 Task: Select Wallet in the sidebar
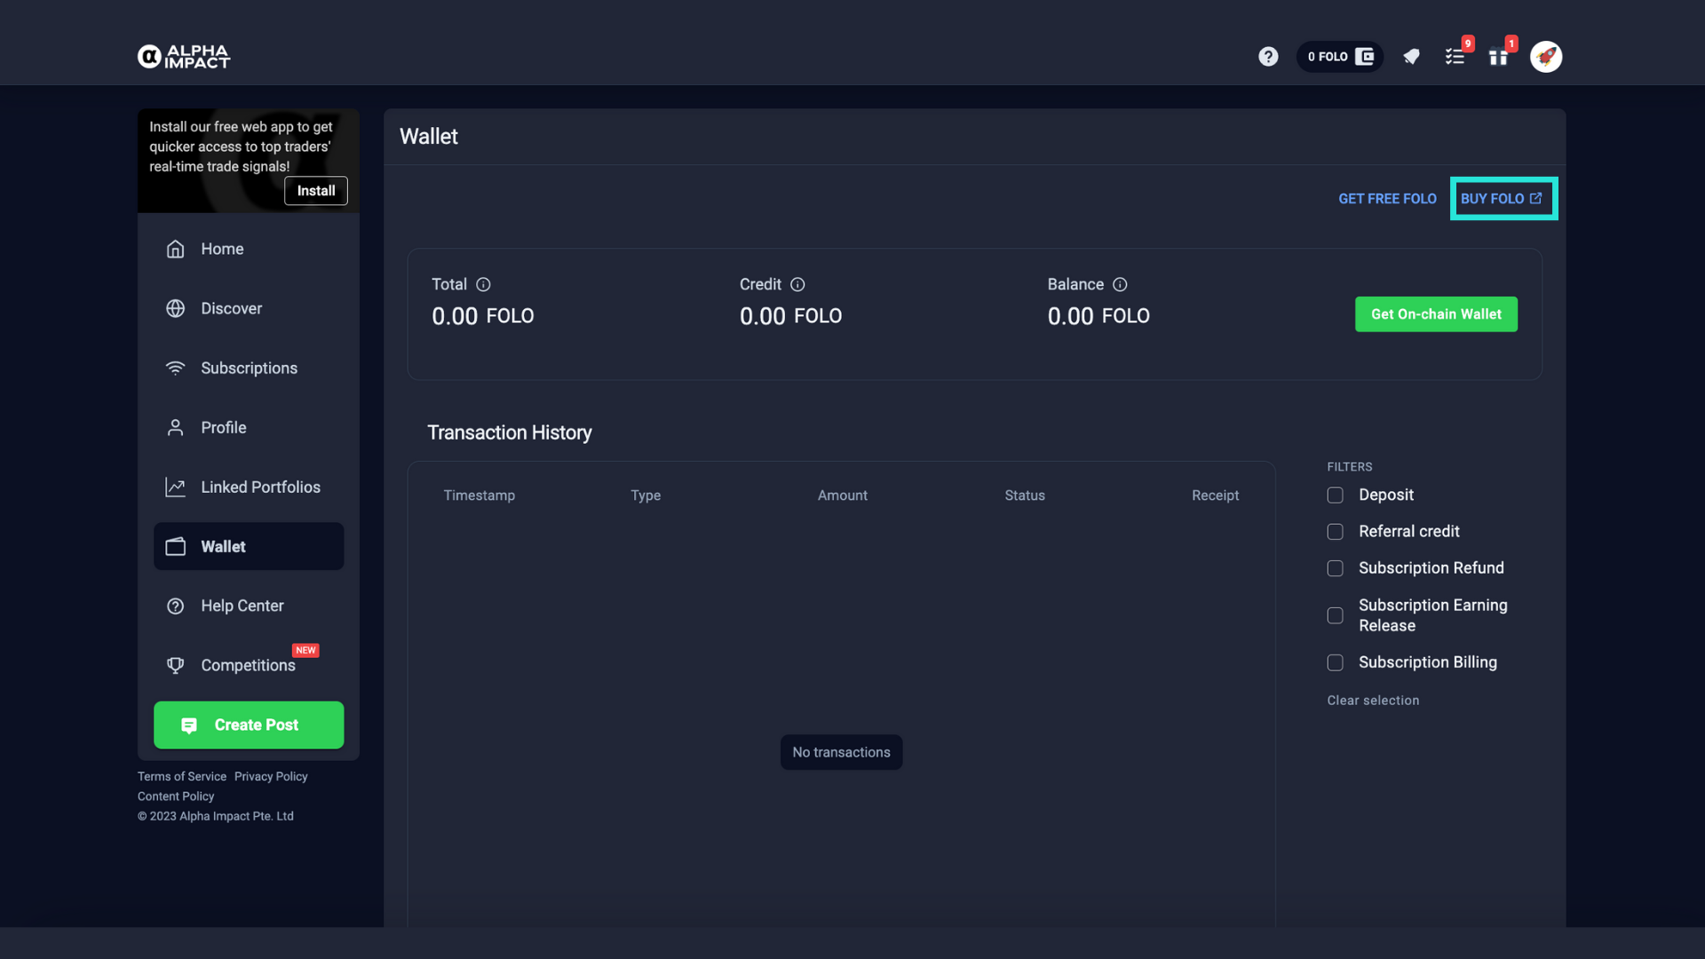249,547
